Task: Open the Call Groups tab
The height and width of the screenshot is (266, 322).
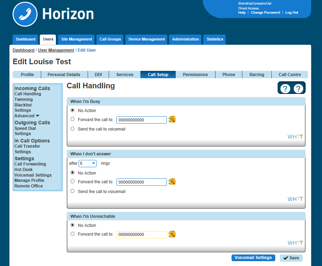Action: (x=110, y=39)
